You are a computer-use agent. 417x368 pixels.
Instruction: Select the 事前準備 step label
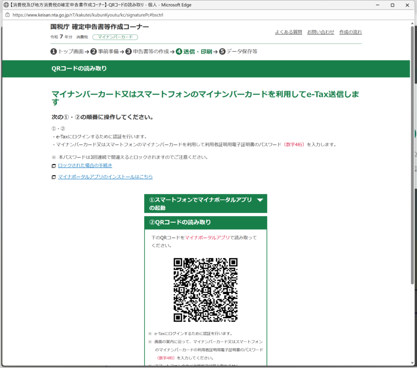click(108, 52)
